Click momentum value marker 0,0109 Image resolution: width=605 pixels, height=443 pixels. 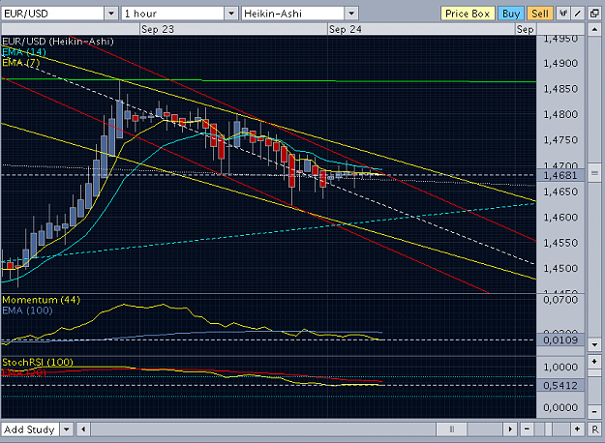click(560, 340)
